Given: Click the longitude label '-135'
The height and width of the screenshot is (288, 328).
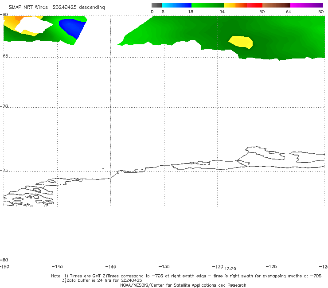Looking at the screenshot, I should pyautogui.click(x=164, y=266).
